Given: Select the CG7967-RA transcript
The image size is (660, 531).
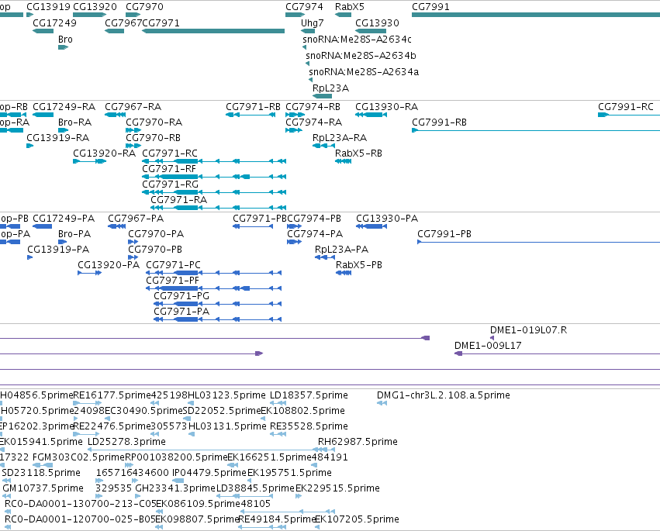Looking at the screenshot, I should pyautogui.click(x=115, y=115).
